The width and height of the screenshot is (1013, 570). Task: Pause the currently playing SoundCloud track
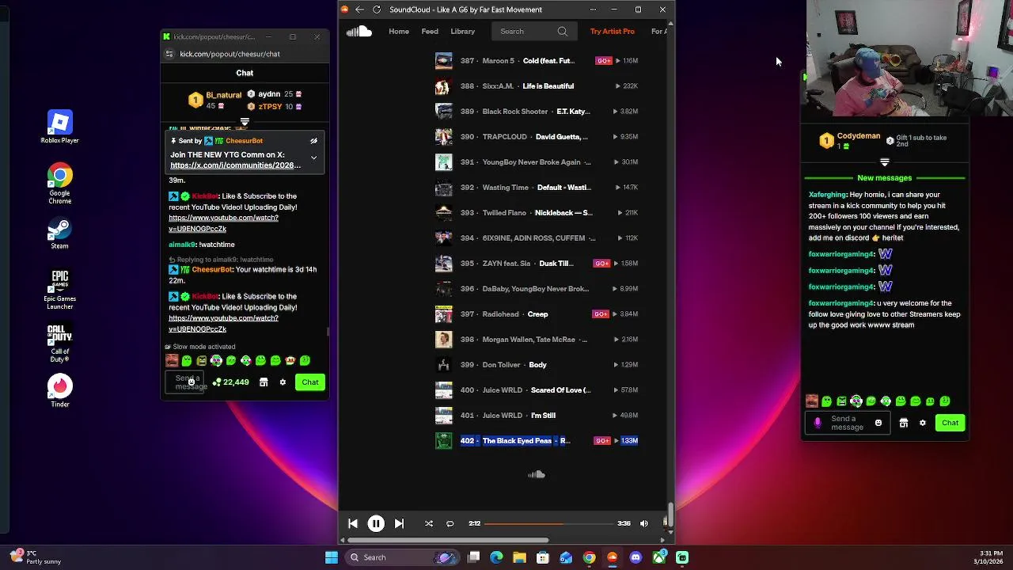click(x=376, y=523)
